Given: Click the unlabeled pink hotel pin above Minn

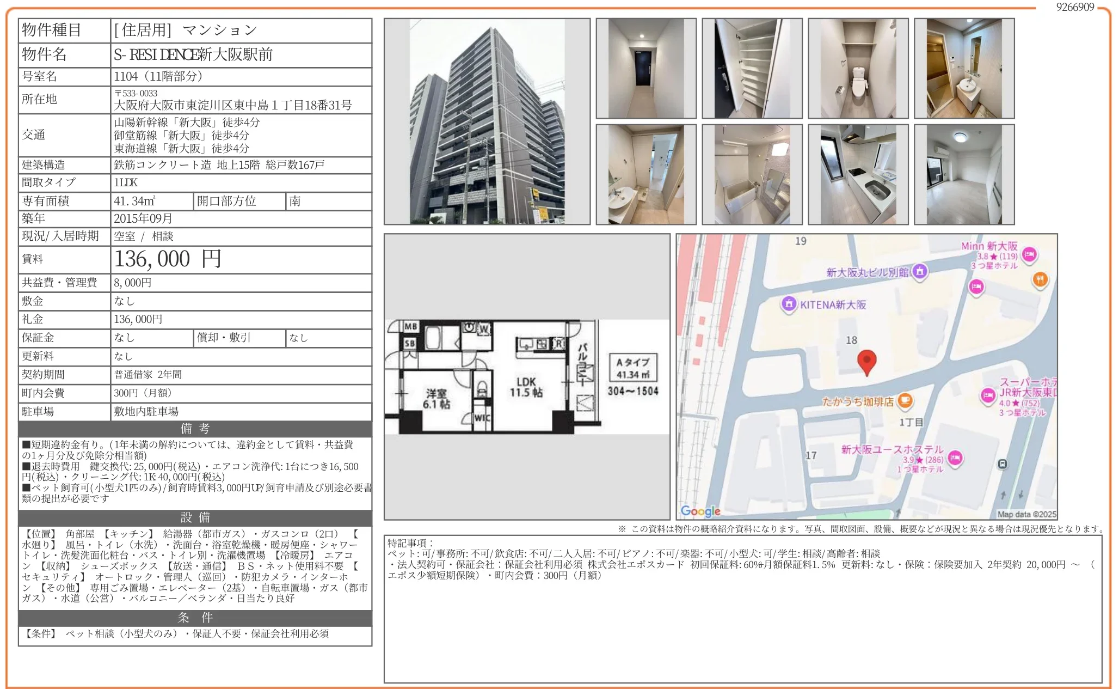Looking at the screenshot, I should click(975, 288).
